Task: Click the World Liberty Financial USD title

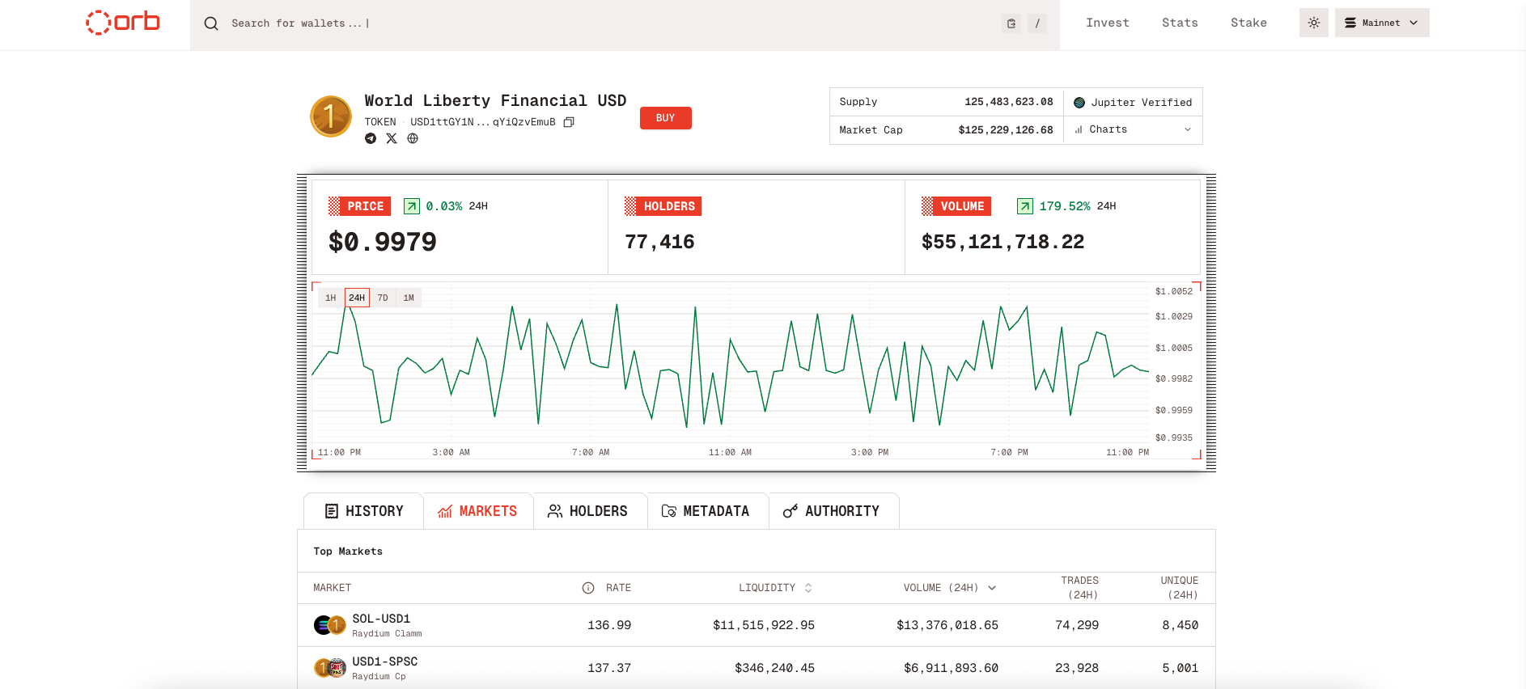Action: click(x=495, y=100)
